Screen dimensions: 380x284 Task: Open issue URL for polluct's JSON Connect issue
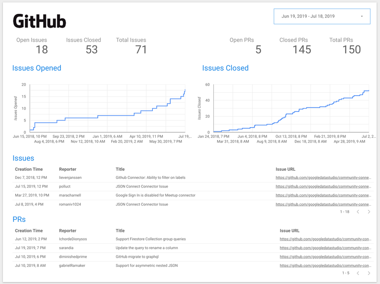pos(323,186)
